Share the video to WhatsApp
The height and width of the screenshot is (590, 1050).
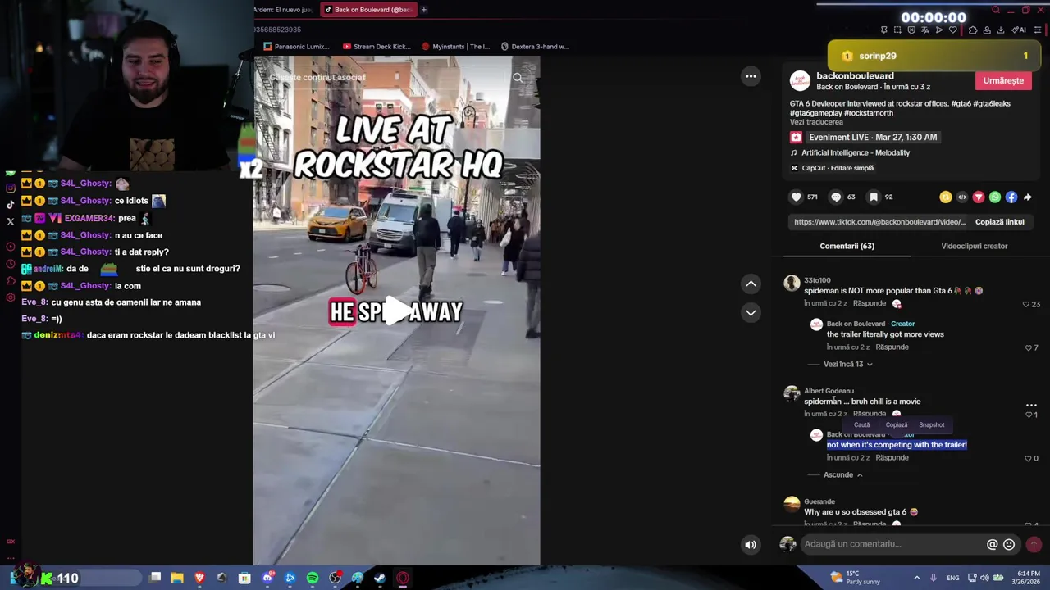(x=995, y=197)
